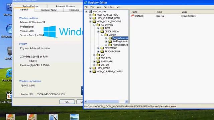
Task: Click the Data column header
Action: tap(197, 12)
